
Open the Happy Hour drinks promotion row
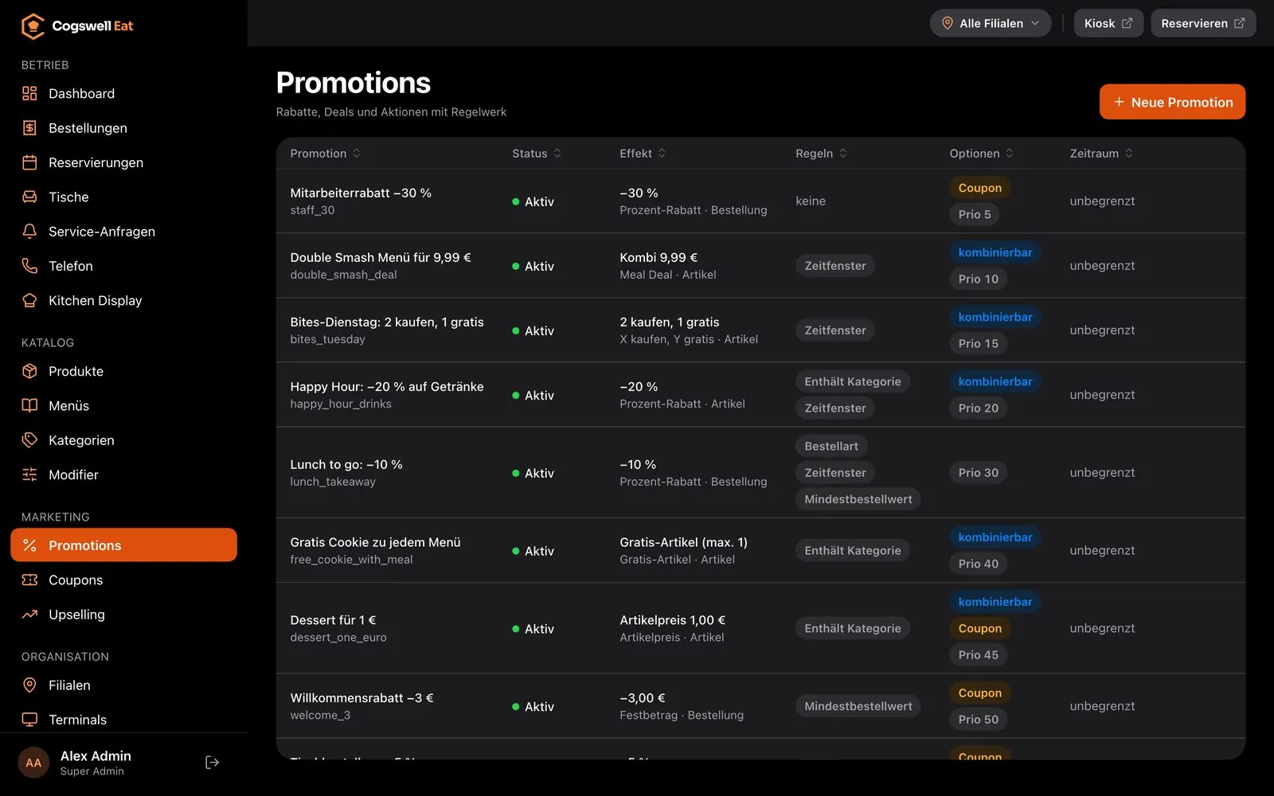[x=760, y=395]
